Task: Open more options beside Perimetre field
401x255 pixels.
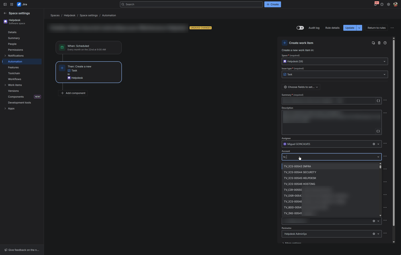Action: (x=385, y=233)
